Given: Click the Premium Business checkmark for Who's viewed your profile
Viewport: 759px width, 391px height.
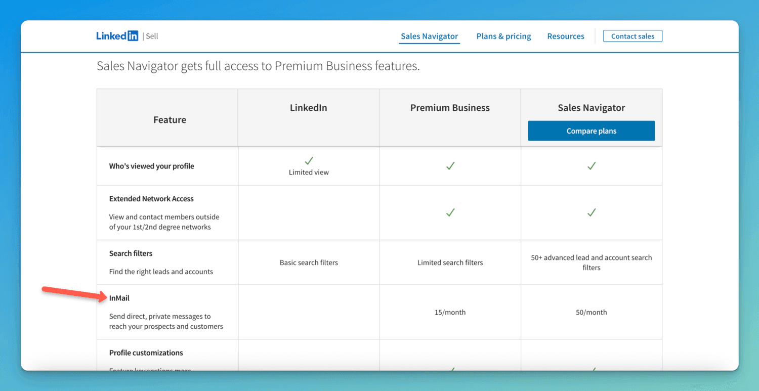Looking at the screenshot, I should [450, 166].
